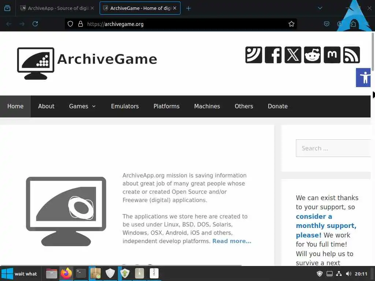Screen dimensions: 375x281
Task: Open the Platforms menu item
Action: tap(167, 106)
